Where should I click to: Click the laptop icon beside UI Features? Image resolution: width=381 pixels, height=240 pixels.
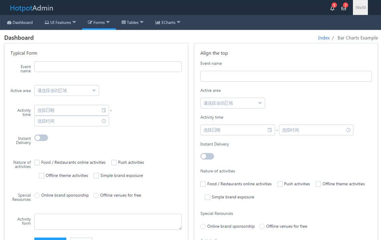(47, 22)
